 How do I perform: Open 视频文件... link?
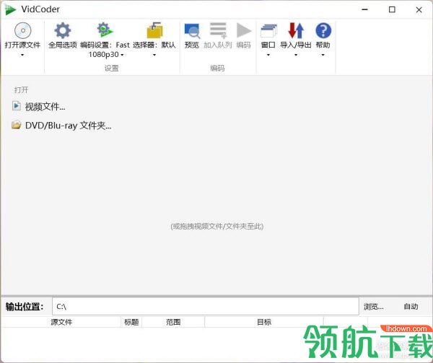(45, 107)
